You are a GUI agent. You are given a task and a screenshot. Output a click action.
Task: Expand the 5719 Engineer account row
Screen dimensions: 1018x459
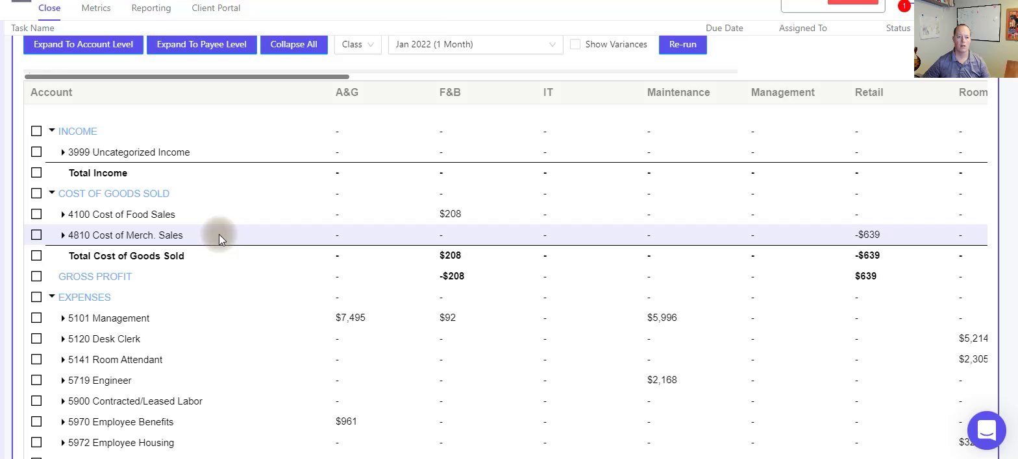(x=63, y=381)
